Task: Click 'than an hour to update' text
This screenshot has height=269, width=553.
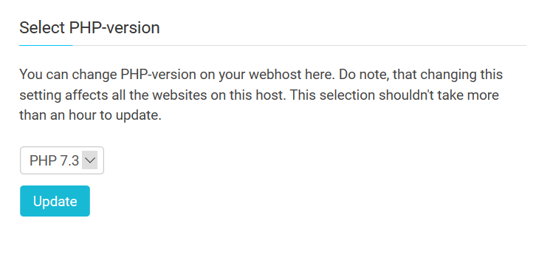Action: click(90, 115)
